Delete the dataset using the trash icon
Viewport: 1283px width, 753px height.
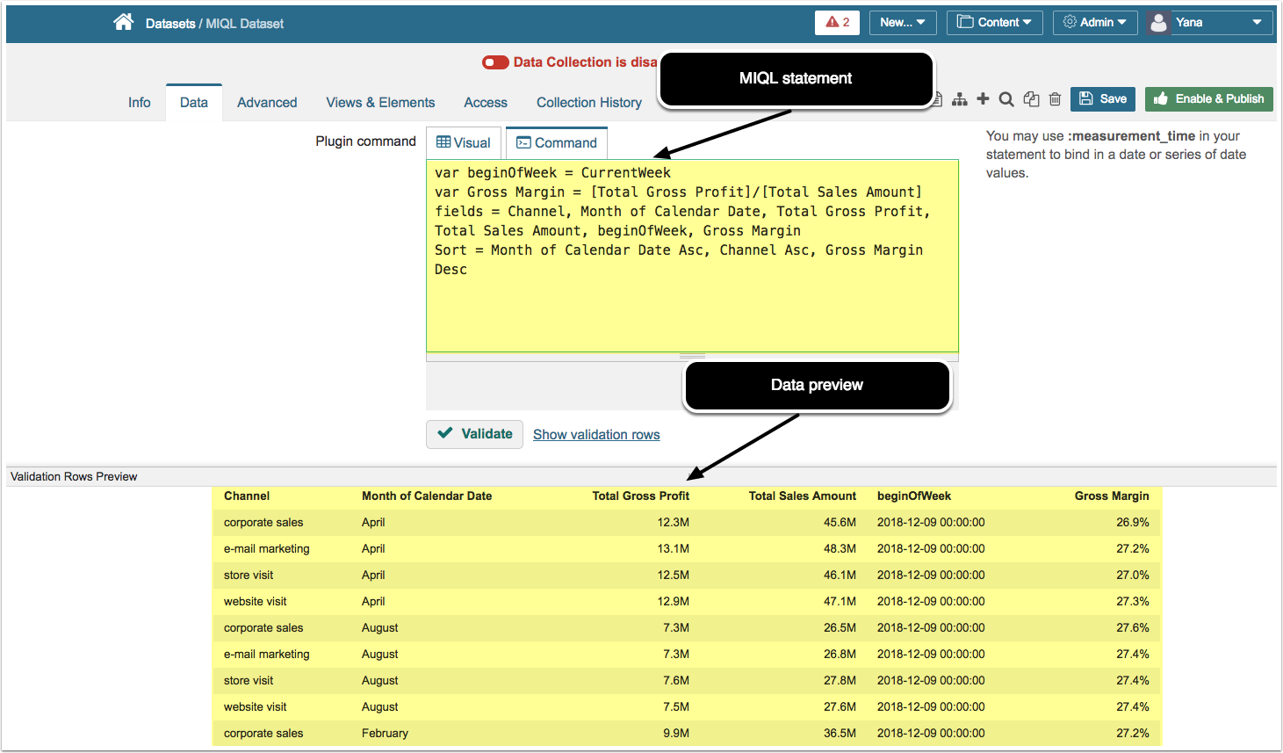pos(1055,99)
